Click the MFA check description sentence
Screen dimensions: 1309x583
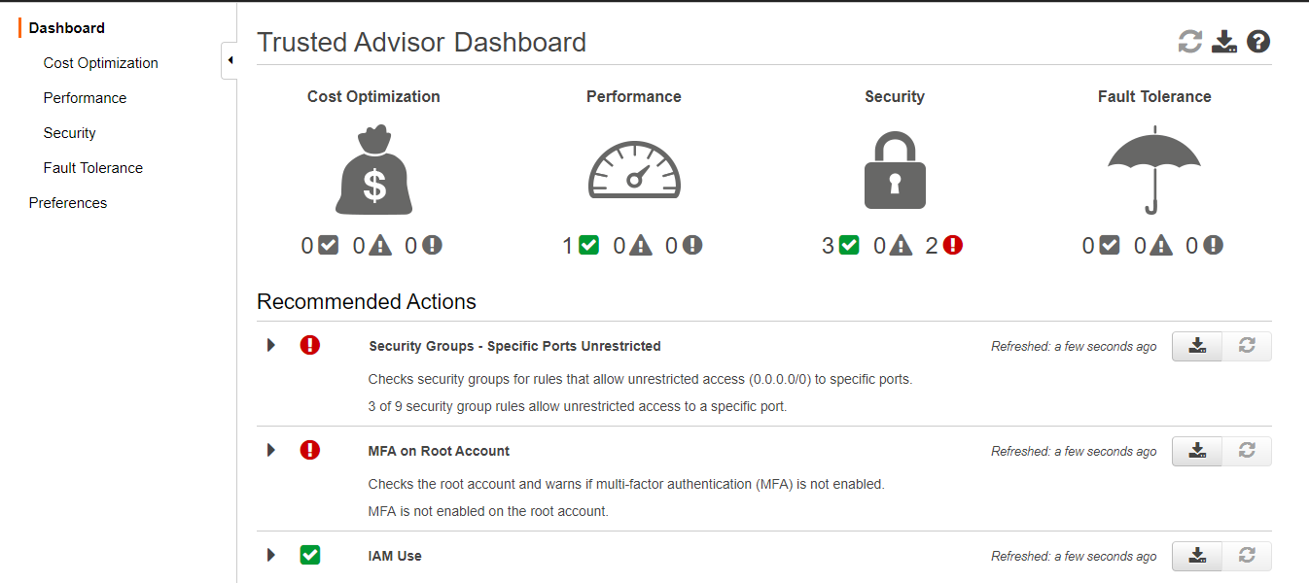[626, 484]
